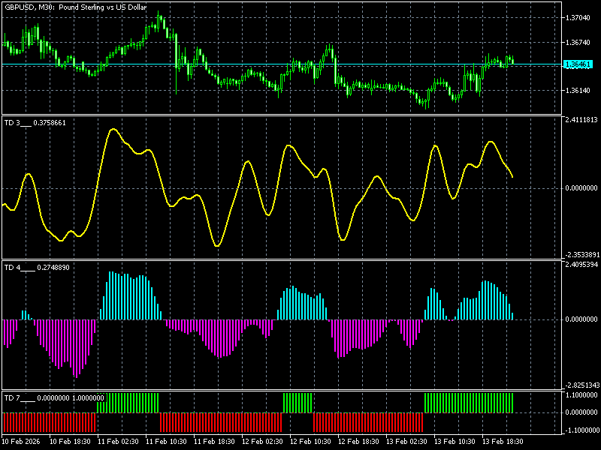Click the TD 3 zero level value 0.0000000

[x=581, y=188]
